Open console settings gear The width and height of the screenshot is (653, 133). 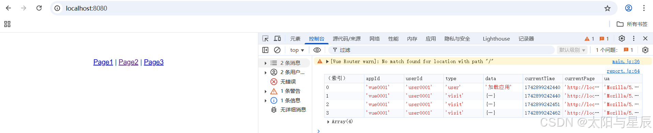645,50
